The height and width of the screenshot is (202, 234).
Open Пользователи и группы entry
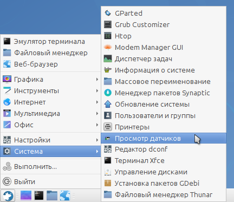coord(164,115)
